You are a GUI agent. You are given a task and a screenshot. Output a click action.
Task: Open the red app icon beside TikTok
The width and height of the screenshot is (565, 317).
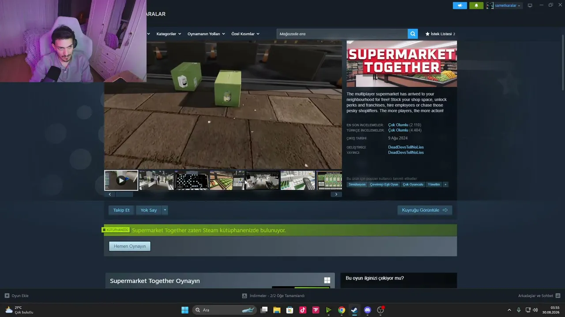tap(316, 310)
